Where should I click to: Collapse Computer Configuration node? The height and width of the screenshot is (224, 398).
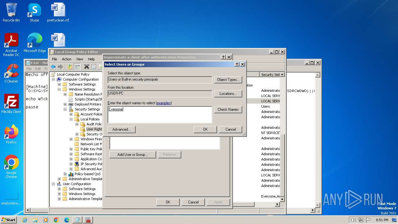coord(53,79)
